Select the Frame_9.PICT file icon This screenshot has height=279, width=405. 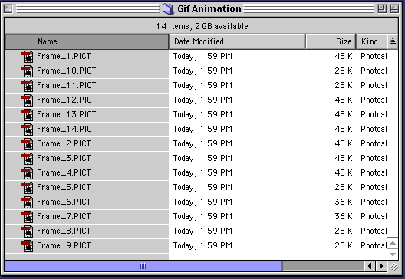click(28, 246)
